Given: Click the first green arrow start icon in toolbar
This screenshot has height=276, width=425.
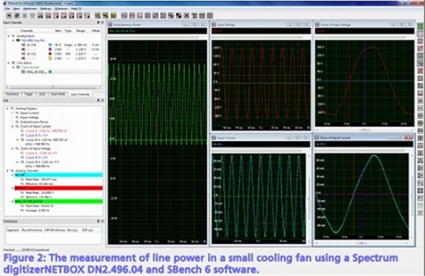Looking at the screenshot, I should coord(9,16).
